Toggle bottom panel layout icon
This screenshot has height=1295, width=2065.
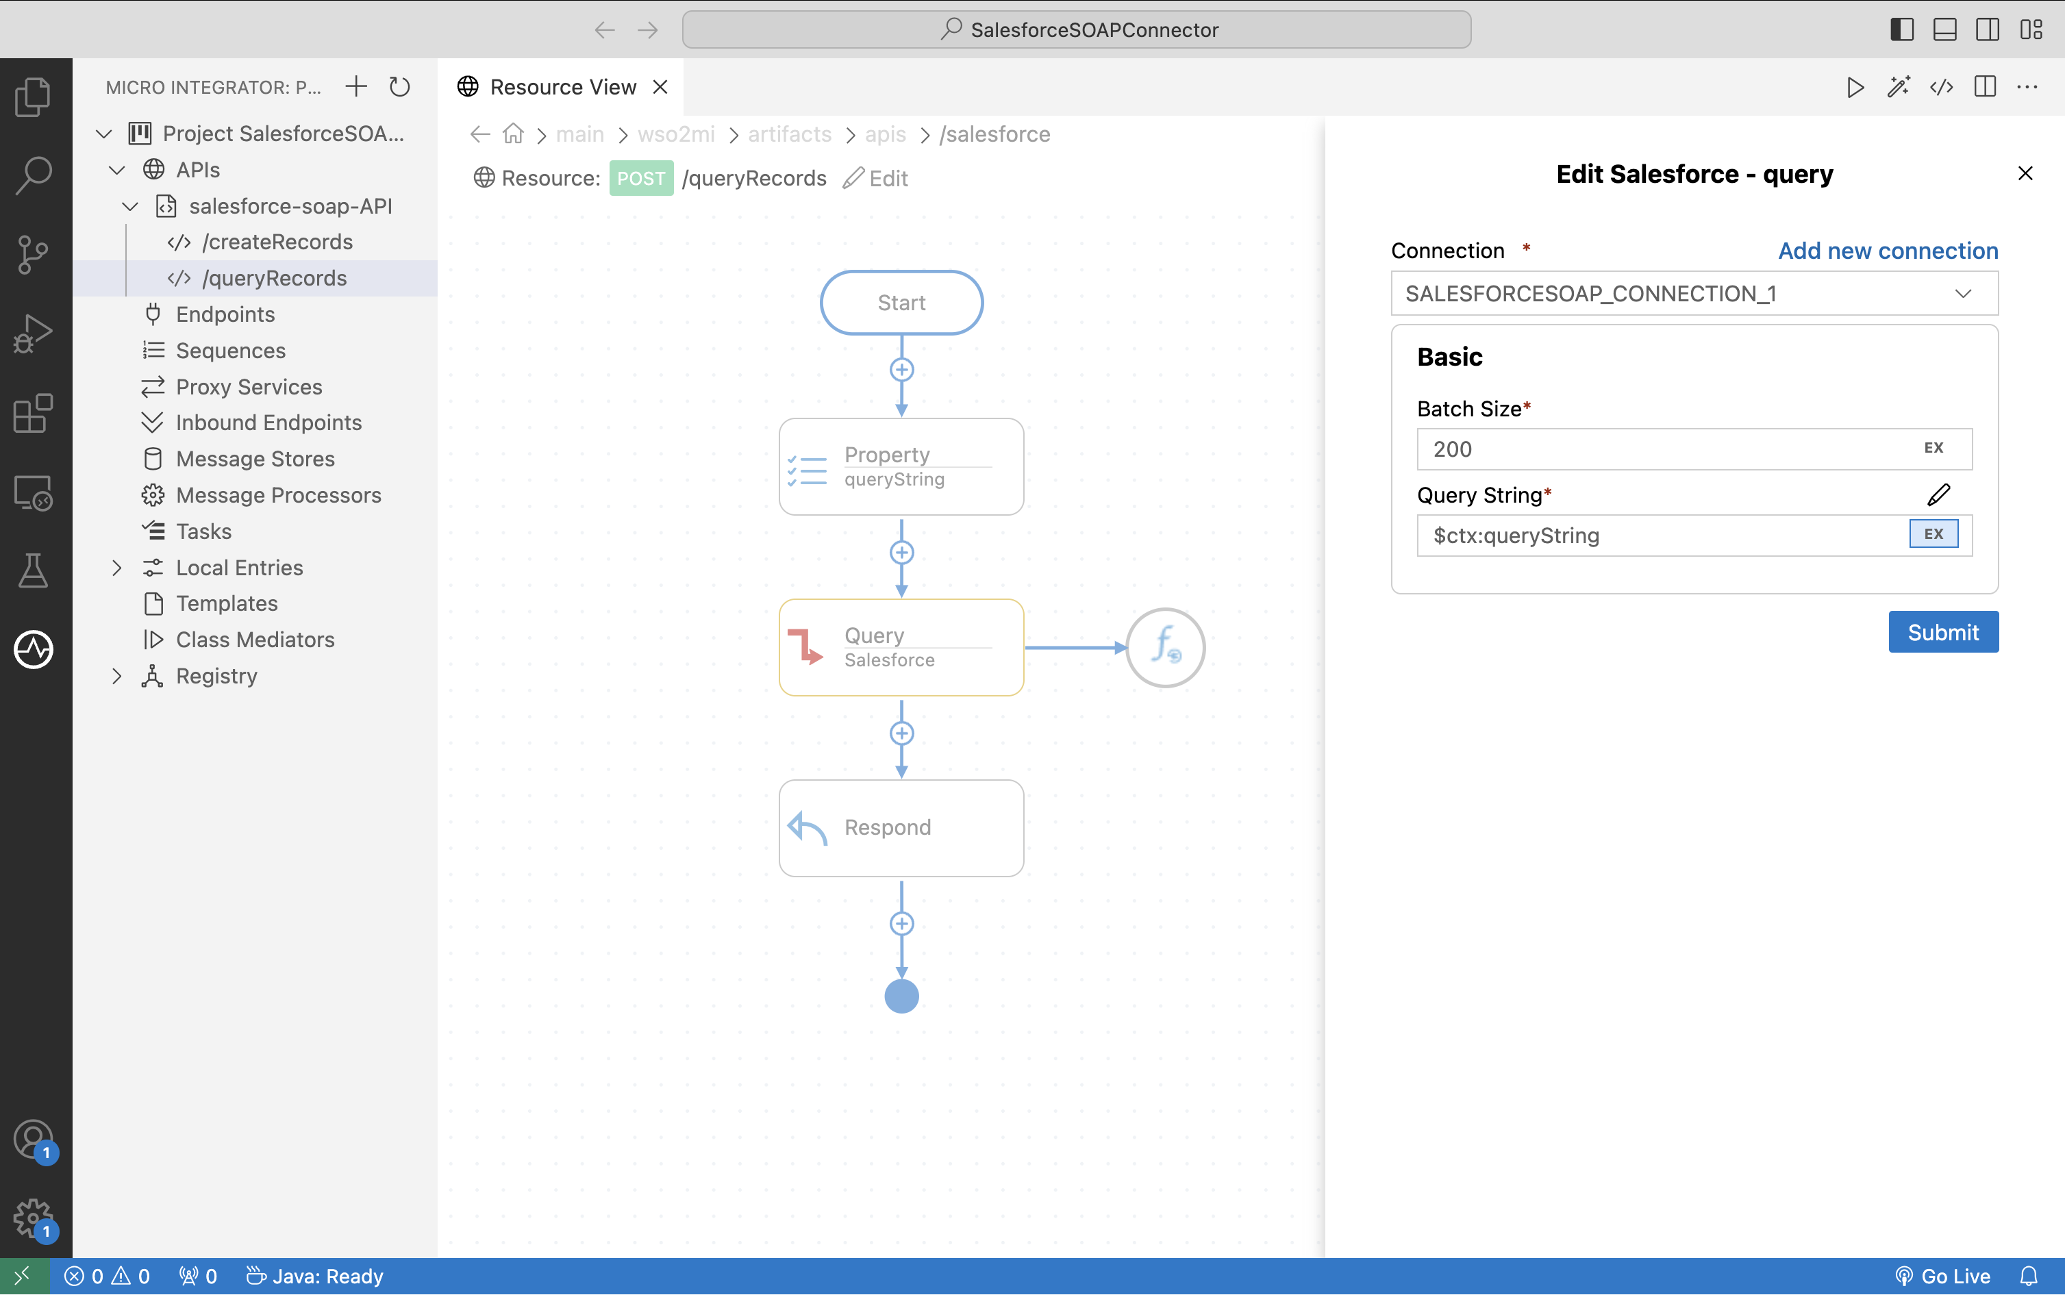(1944, 30)
